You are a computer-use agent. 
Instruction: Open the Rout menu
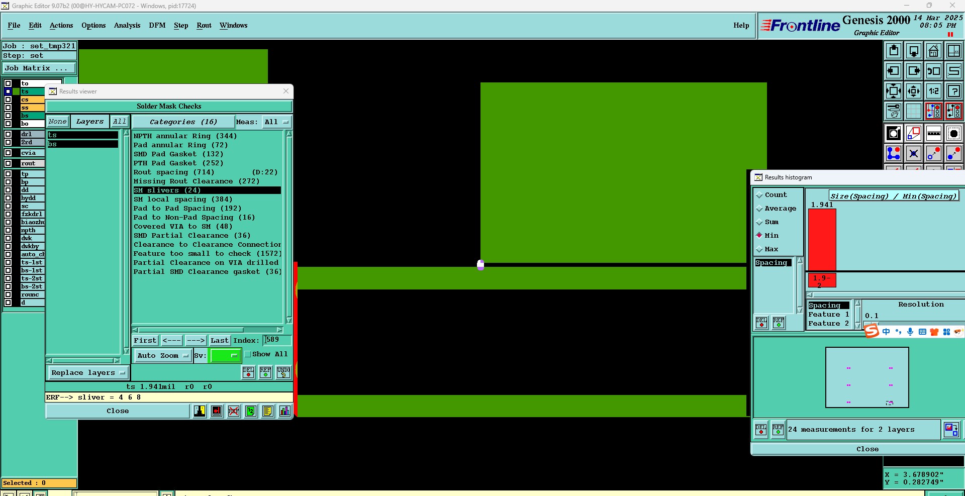204,25
